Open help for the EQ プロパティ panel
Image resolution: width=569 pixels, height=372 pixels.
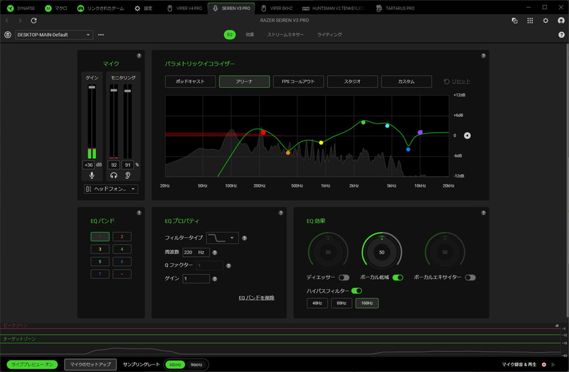(281, 213)
